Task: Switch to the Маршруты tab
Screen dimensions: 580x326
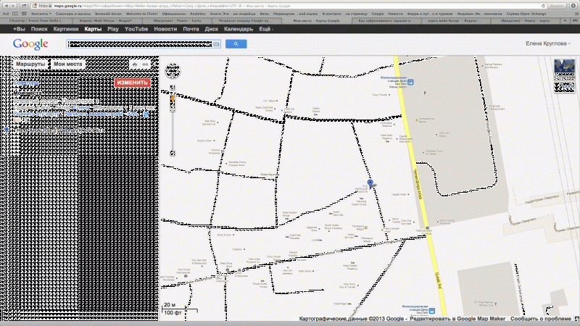Action: 30,64
